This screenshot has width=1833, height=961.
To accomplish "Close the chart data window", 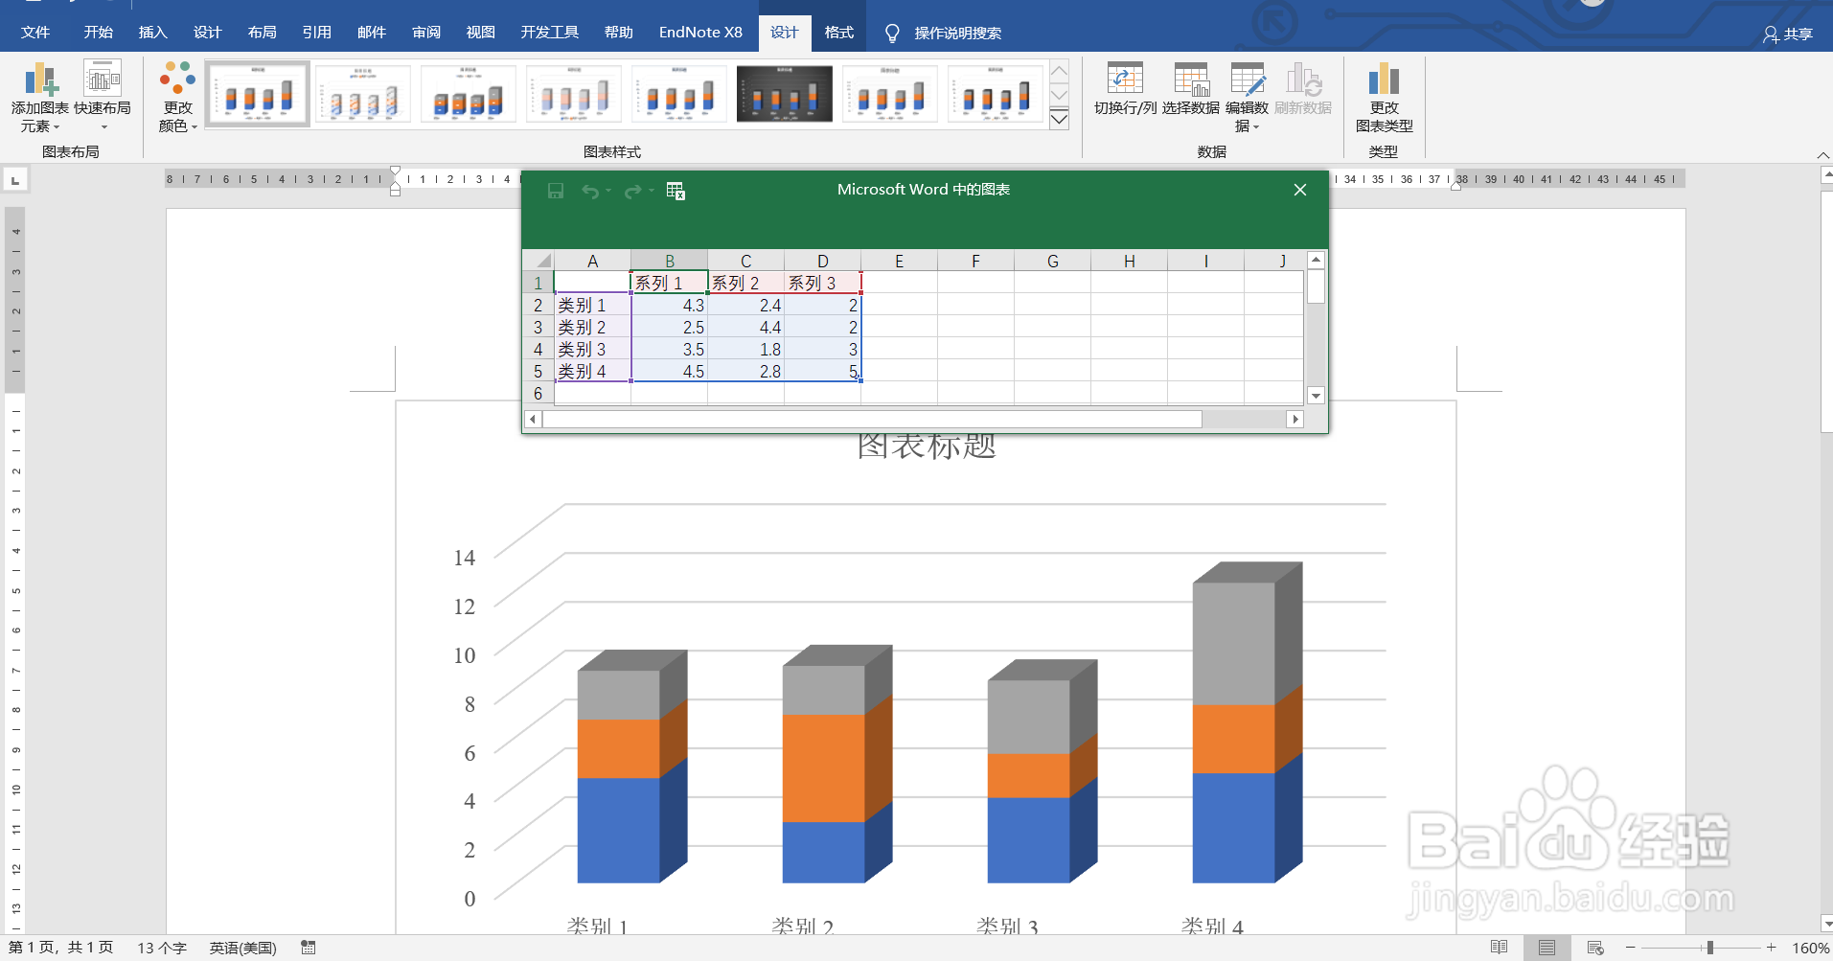I will coord(1300,190).
